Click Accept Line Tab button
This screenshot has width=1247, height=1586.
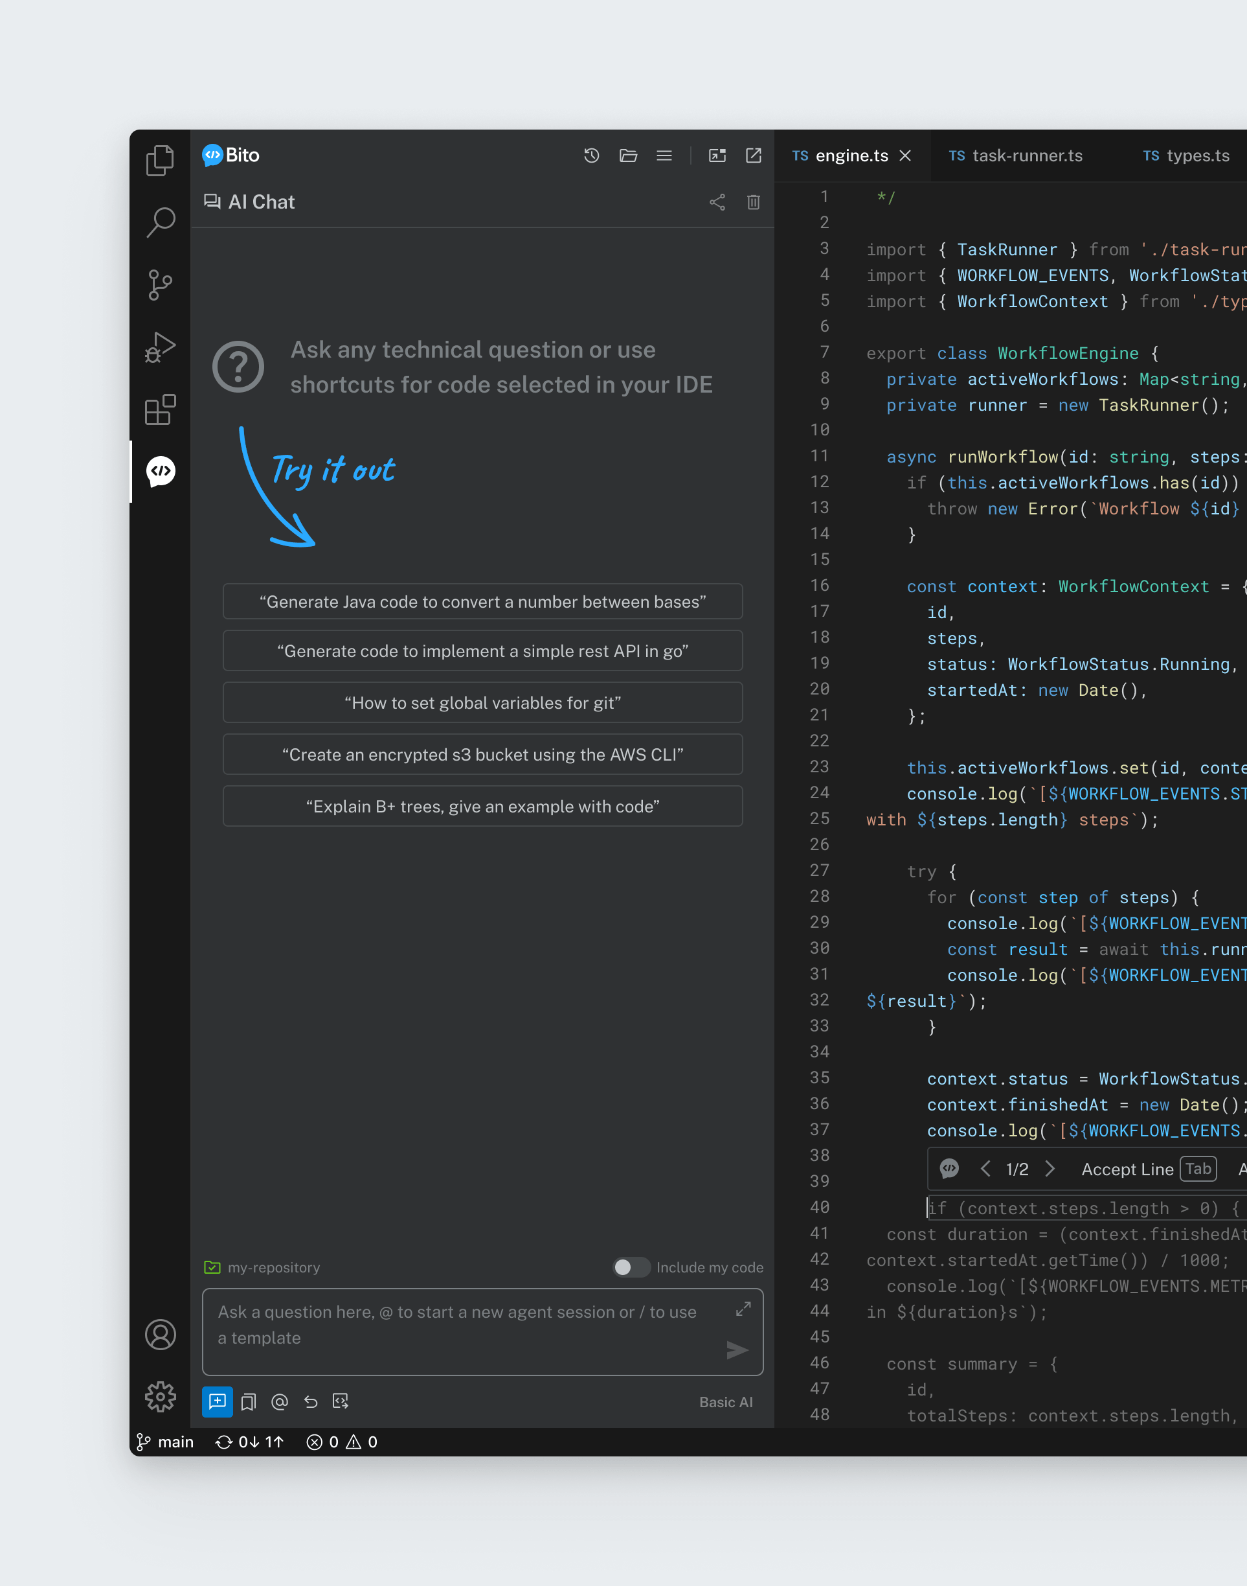pyautogui.click(x=1149, y=1169)
